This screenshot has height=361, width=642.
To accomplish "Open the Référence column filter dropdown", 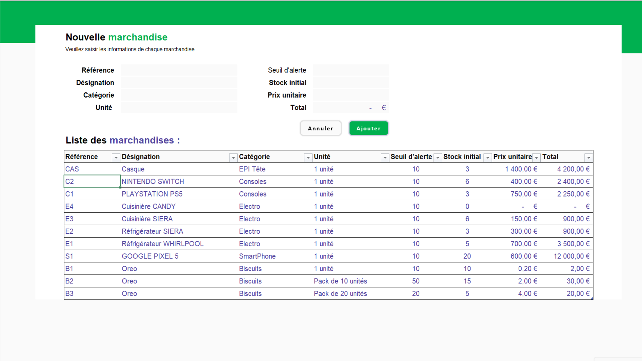I will pos(116,157).
